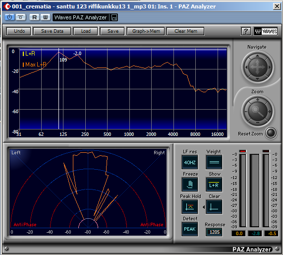Click the center of the Navigate pad
Viewport: 283px width, 255px height.
[258, 67]
